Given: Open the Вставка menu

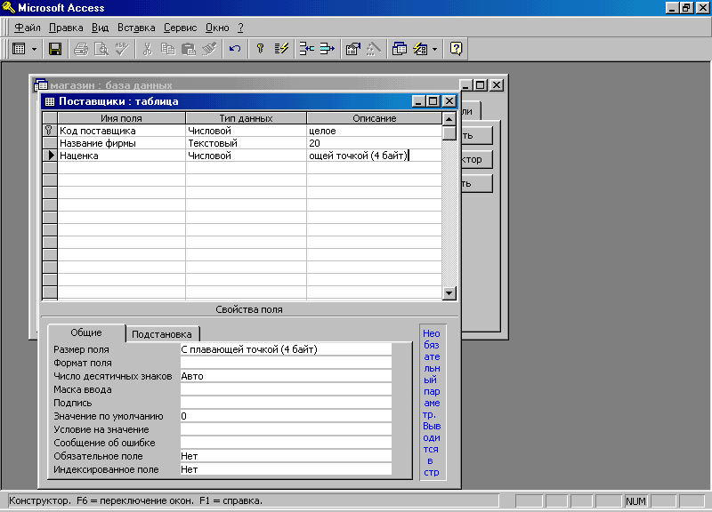Looking at the screenshot, I should [136, 28].
